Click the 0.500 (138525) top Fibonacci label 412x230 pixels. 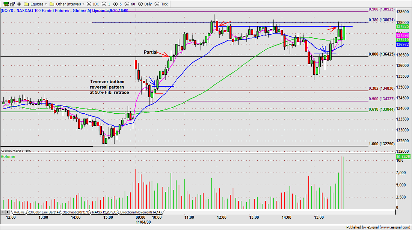pyautogui.click(x=382, y=9)
